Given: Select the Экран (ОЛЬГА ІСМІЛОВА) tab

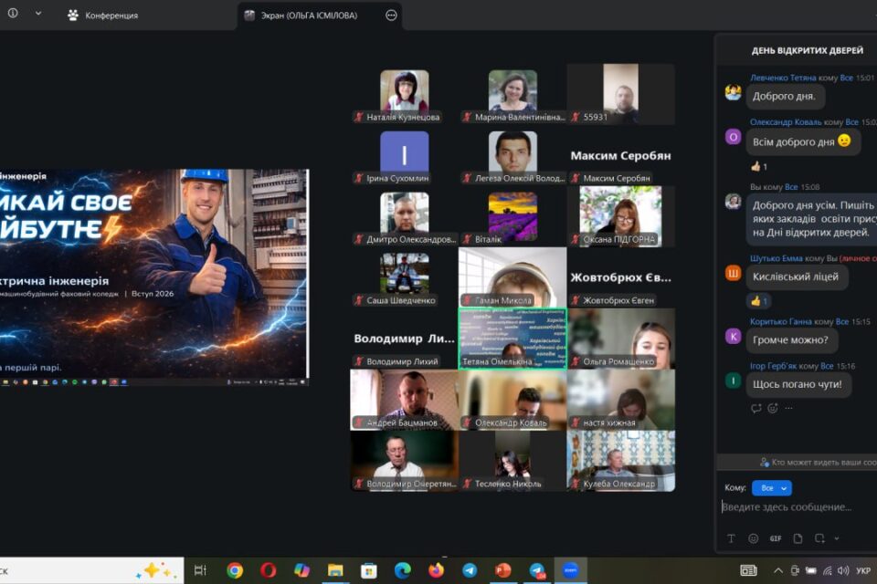Looking at the screenshot, I should [309, 16].
